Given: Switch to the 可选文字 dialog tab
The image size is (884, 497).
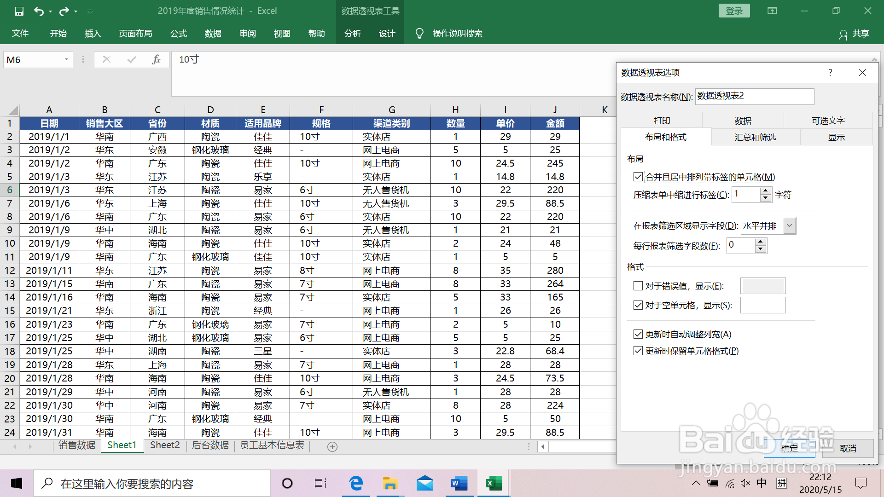Looking at the screenshot, I should click(828, 121).
